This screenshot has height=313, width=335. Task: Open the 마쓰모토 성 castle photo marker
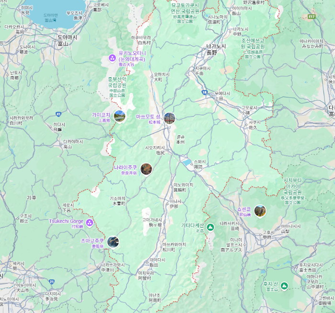(x=169, y=118)
